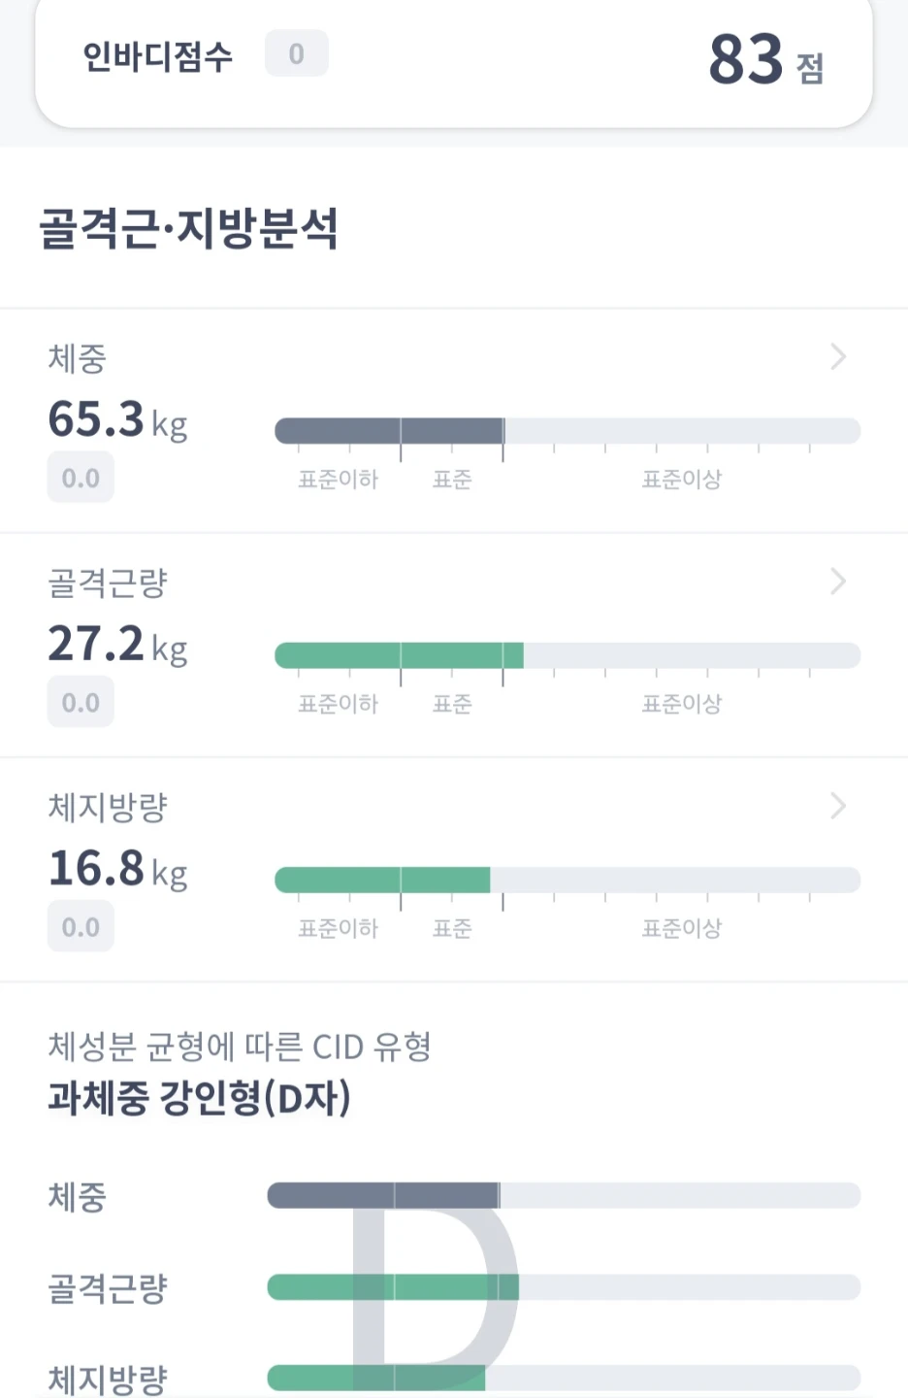Tap the 0.0 change badge under 골격근량
This screenshot has height=1398, width=908.
click(x=81, y=702)
